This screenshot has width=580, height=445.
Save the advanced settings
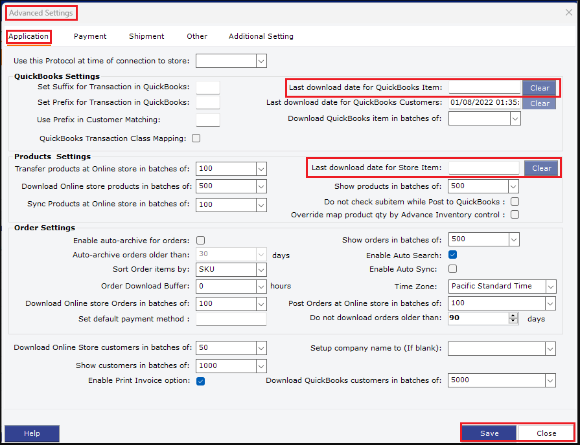[489, 433]
